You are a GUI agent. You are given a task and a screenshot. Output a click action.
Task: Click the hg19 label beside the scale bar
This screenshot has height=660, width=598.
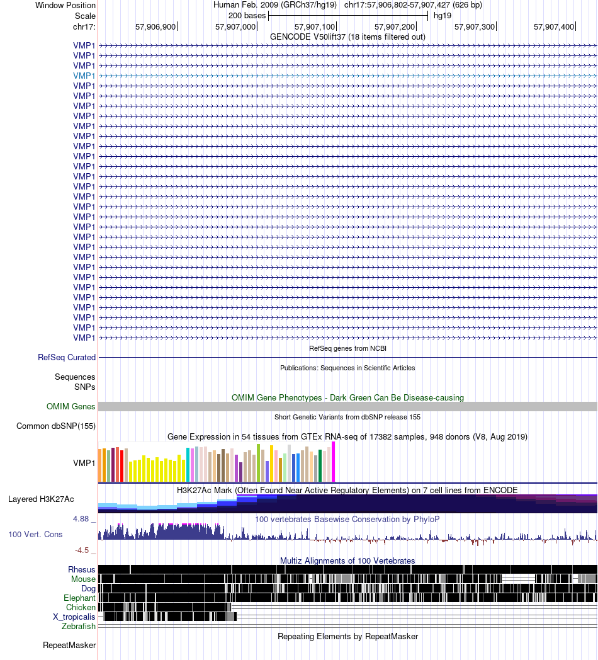pos(443,16)
